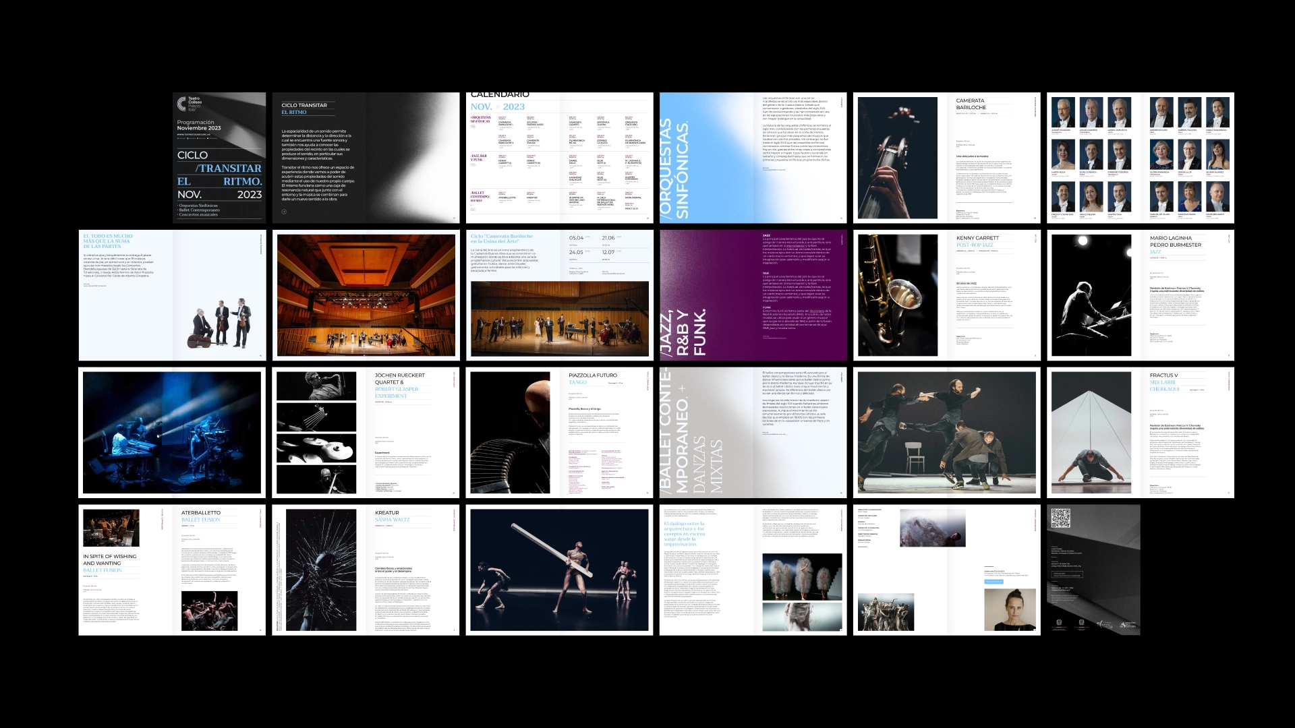Click the small circular icon below the Ciclo Transitar text

pos(284,212)
